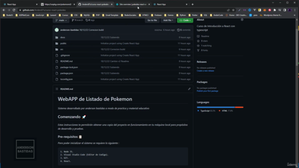This screenshot has height=168, width=299.
Task: Open the green Code dropdown
Action: (185, 20)
